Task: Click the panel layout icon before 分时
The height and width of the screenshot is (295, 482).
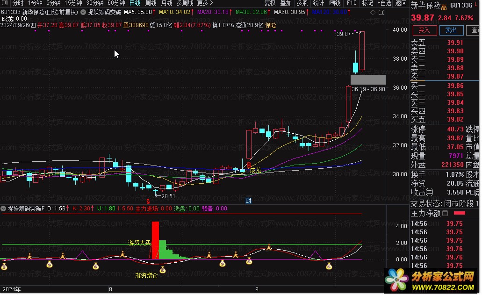Action: (x=4, y=3)
